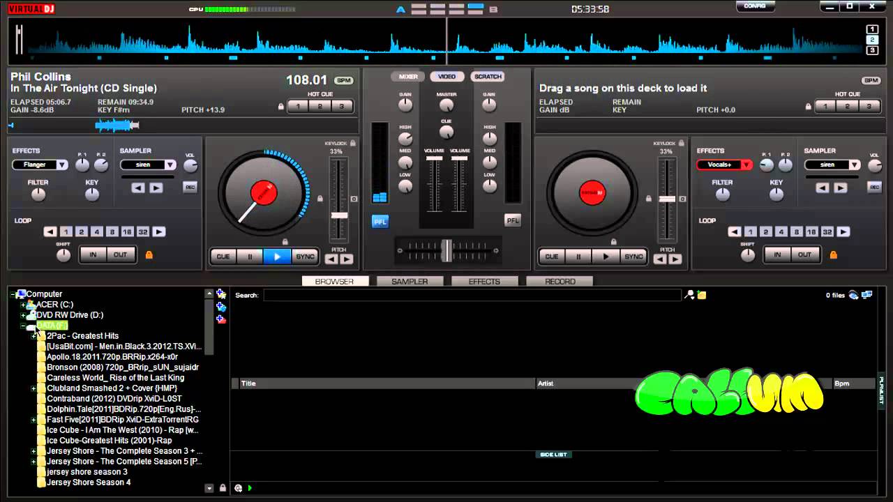Screen dimensions: 893x502
Task: Pause the left deck
Action: pos(250,257)
